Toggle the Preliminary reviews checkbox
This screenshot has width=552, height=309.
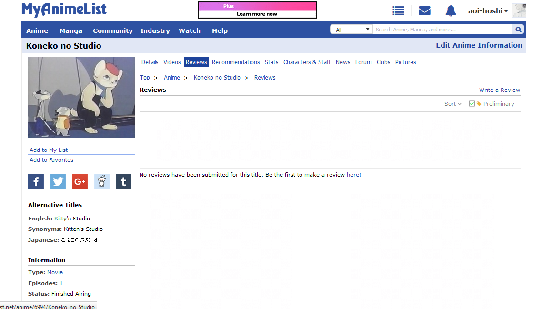(x=472, y=104)
